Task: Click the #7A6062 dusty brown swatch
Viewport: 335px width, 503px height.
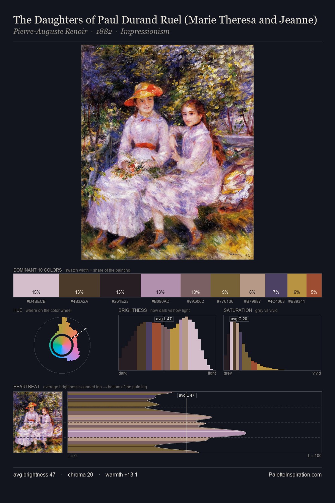Action: (196, 285)
